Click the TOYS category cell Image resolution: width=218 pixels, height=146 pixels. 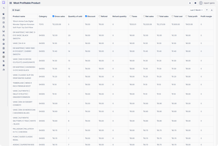tap(41, 24)
